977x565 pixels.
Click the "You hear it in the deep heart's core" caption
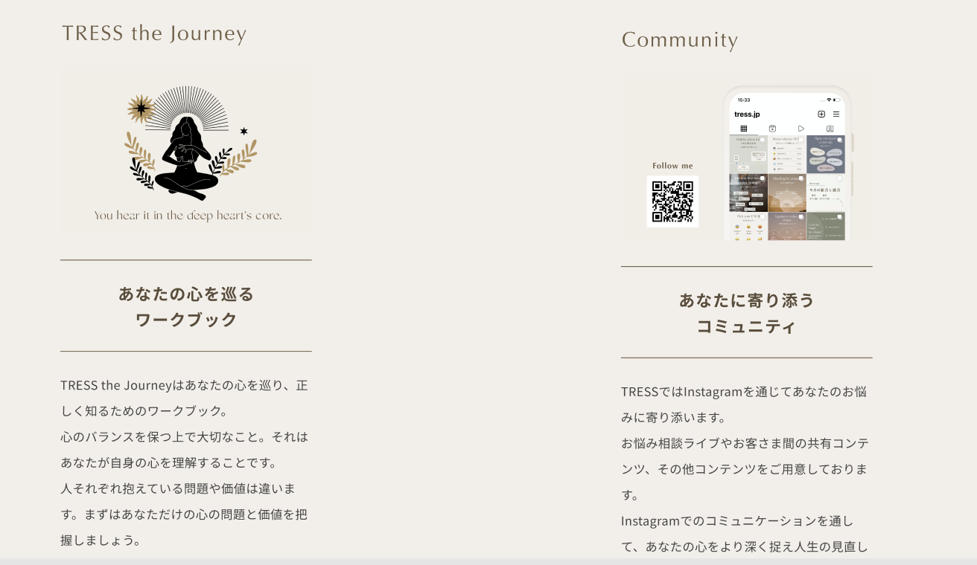pos(188,216)
